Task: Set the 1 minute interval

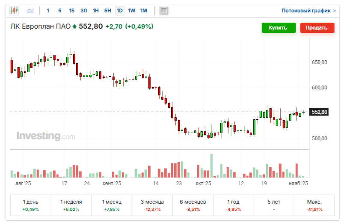Action: click(48, 10)
